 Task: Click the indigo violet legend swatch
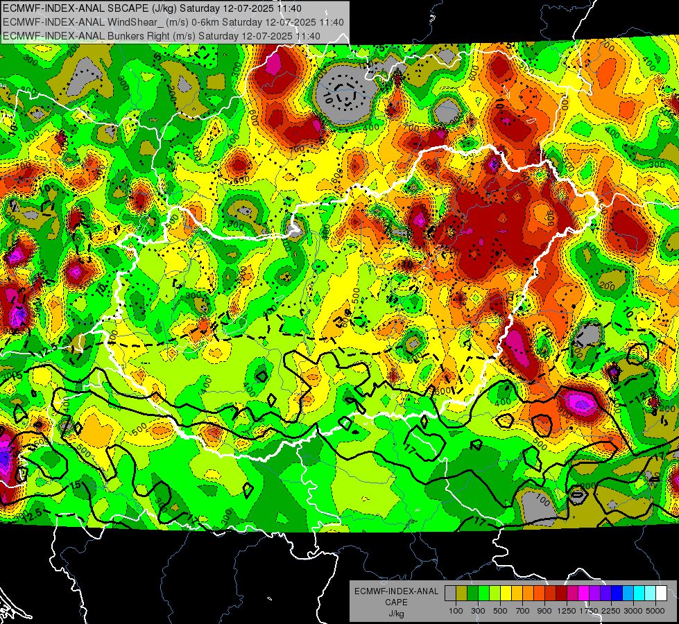[x=605, y=593]
